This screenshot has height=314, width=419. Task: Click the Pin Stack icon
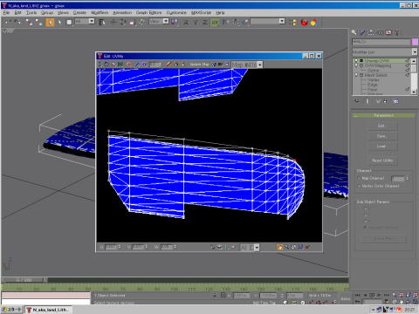[x=357, y=101]
